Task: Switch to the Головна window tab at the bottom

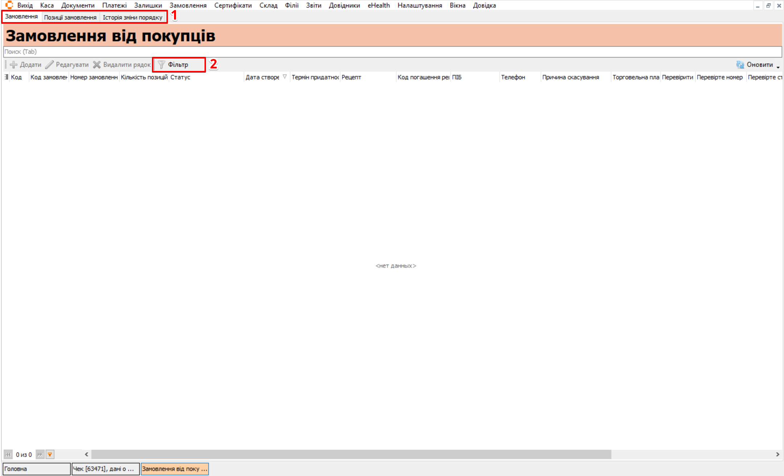Action: (x=36, y=469)
